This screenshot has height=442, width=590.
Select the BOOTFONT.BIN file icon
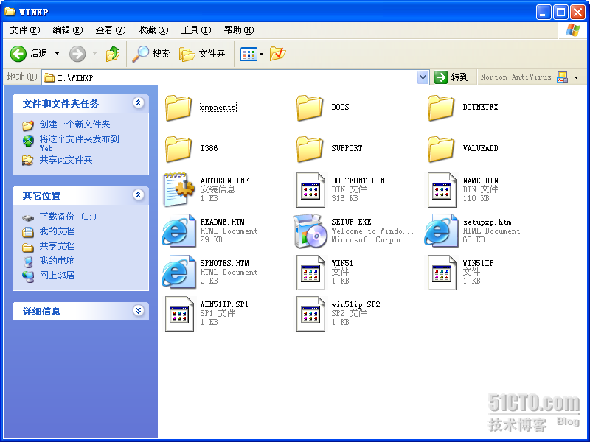pyautogui.click(x=310, y=190)
